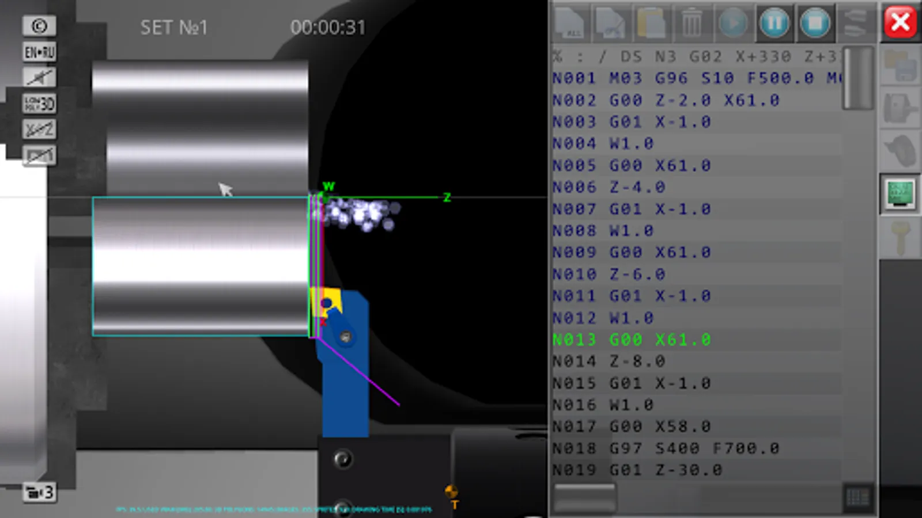Click the greyed-out copy document icon
This screenshot has width=922, height=518.
coord(611,23)
